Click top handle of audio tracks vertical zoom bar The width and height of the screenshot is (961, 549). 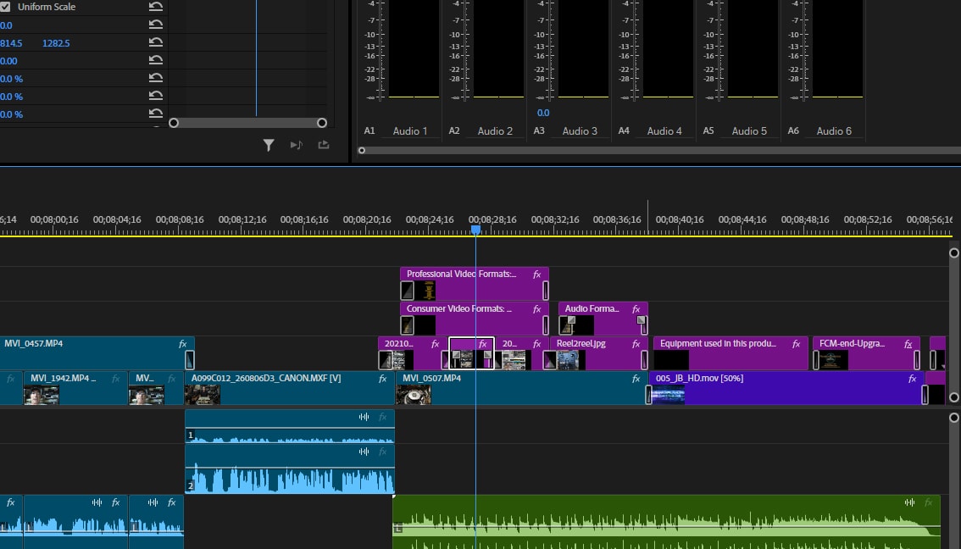click(x=953, y=418)
